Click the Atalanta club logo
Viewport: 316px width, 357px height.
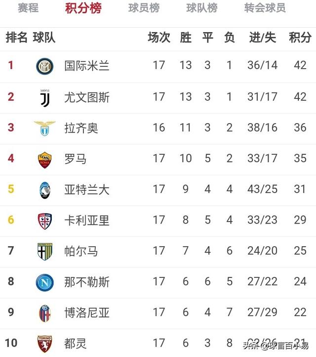(44, 190)
